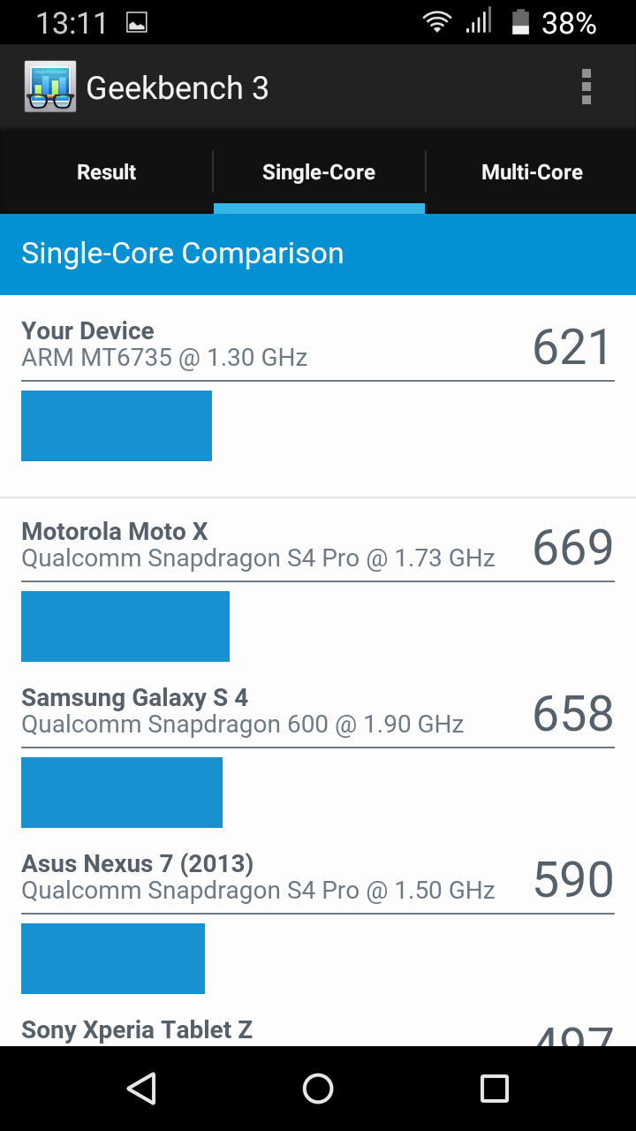Tap the screenshot notification picture icon
This screenshot has width=636, height=1131.
pyautogui.click(x=137, y=22)
